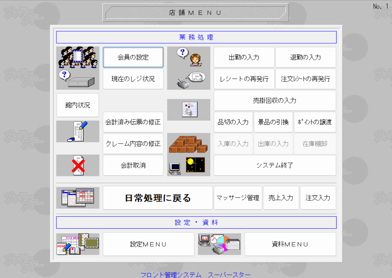Viewport: 392px width, 278px height.
Task: Click the greyed 在庫棚卸 button
Action: tap(315, 144)
